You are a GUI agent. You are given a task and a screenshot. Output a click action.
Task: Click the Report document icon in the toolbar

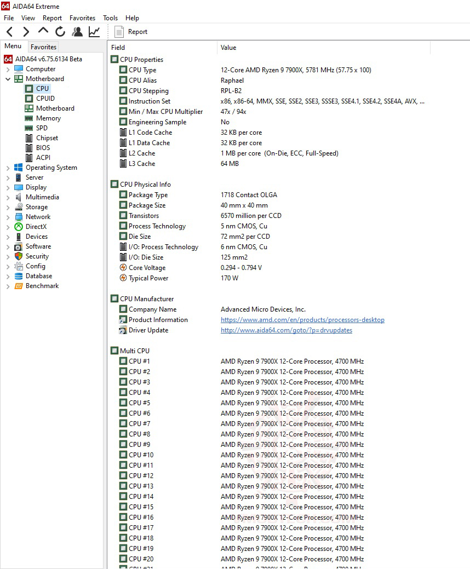pos(119,32)
